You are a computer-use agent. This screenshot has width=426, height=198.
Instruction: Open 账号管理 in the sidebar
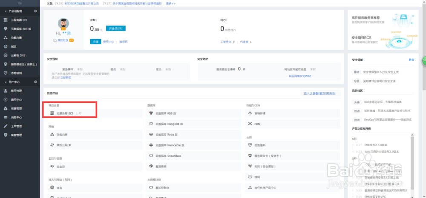click(x=20, y=91)
